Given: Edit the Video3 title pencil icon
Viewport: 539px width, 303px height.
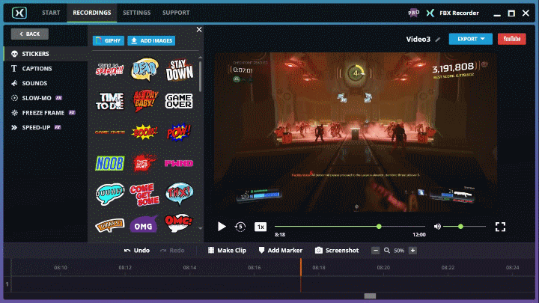Looking at the screenshot, I should coord(438,40).
